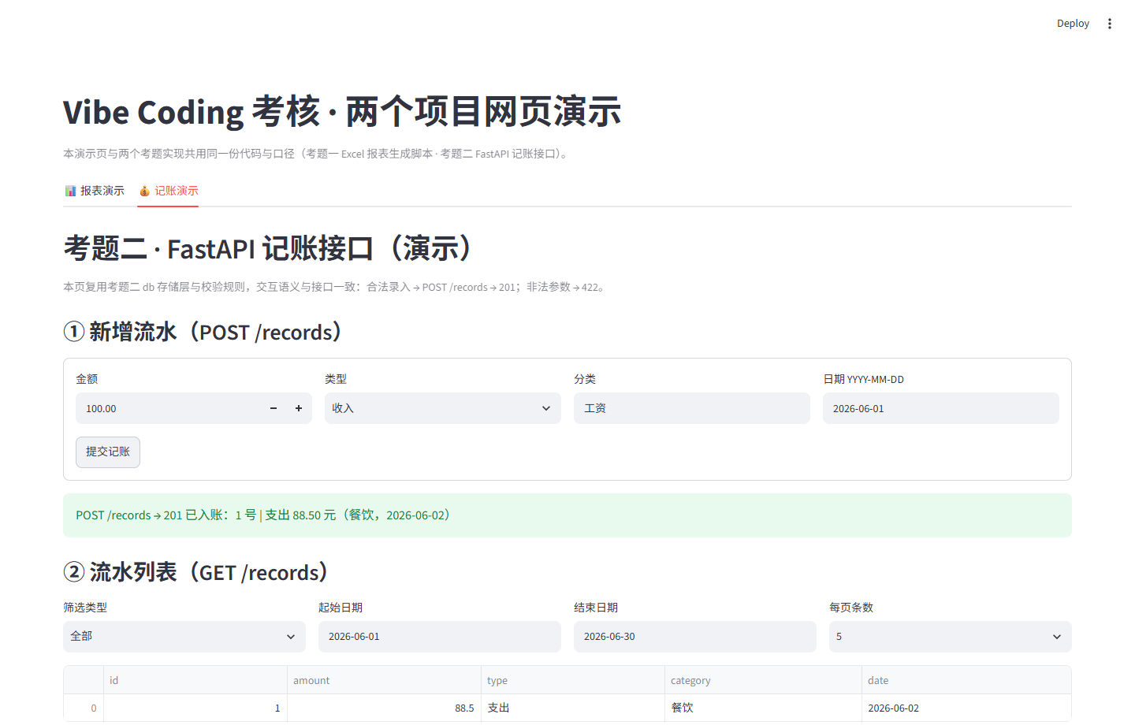Click the date column header
1135x725 pixels.
[966, 680]
